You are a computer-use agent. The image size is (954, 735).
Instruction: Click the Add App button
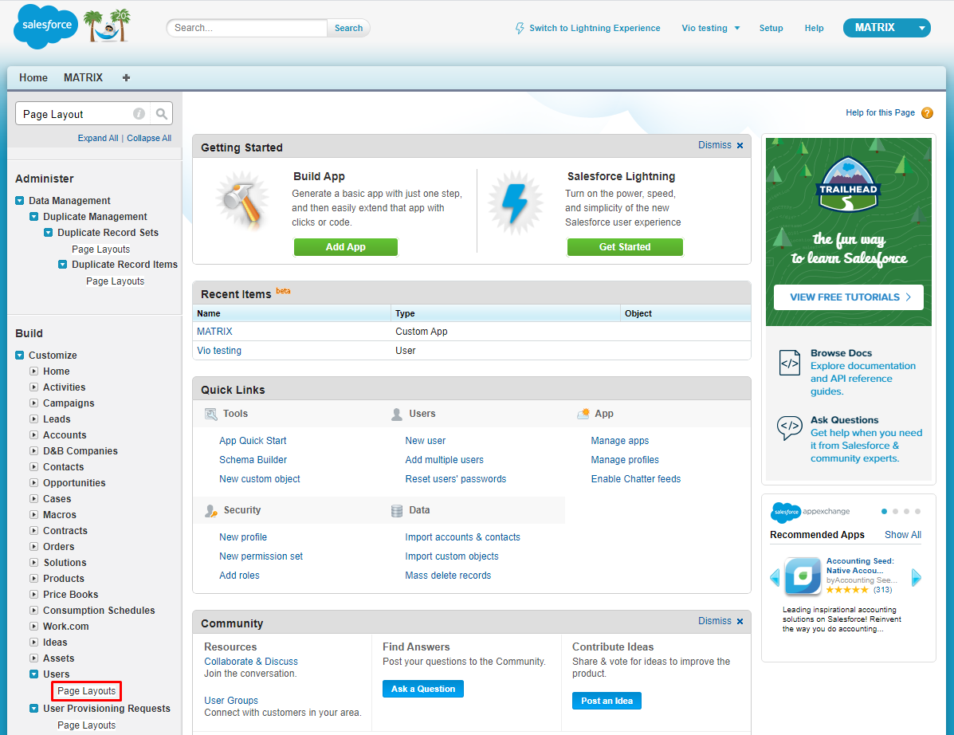click(x=346, y=247)
